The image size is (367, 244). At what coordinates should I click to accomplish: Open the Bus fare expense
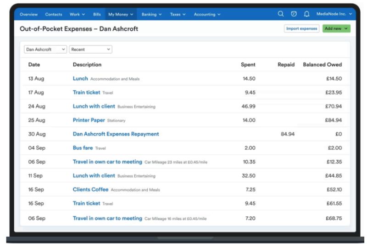tap(83, 148)
